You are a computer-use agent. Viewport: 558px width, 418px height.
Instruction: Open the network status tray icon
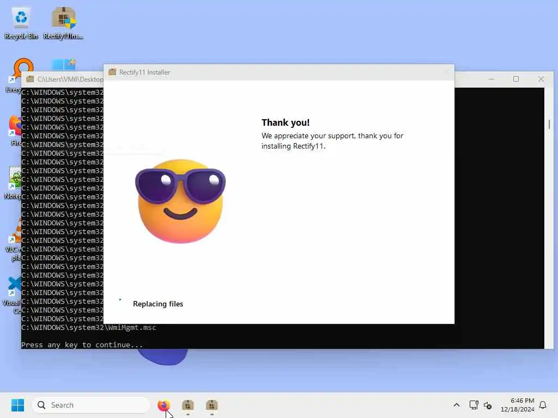click(x=474, y=405)
